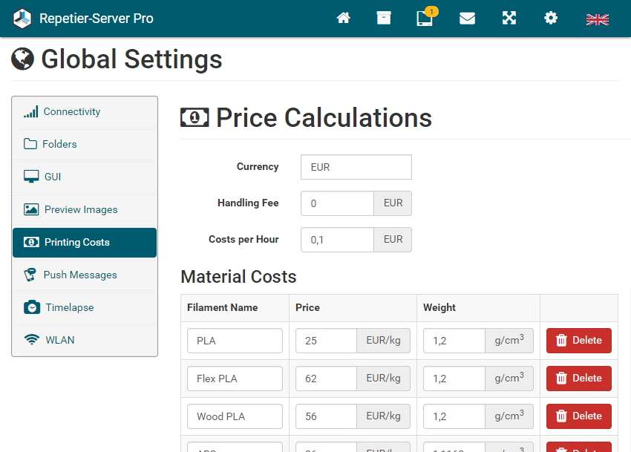Open the printers icon with badge

click(426, 17)
